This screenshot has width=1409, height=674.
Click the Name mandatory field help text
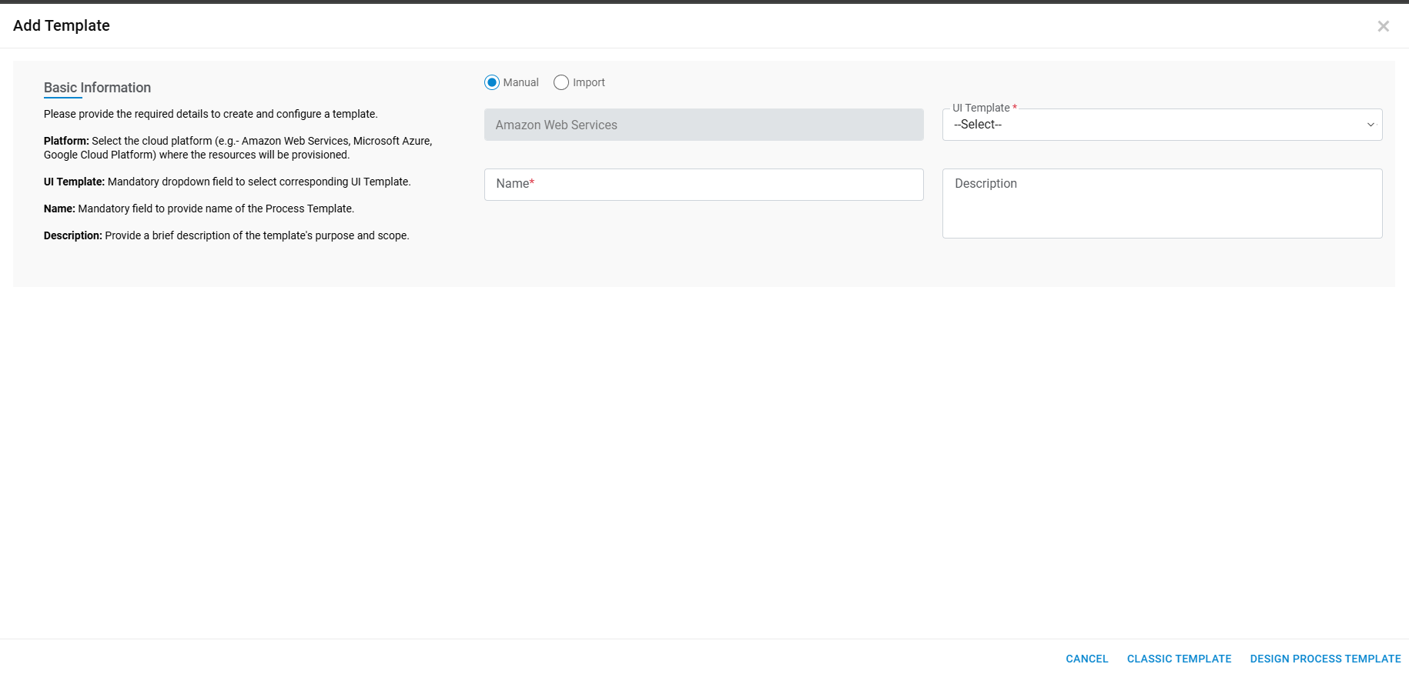pos(199,209)
